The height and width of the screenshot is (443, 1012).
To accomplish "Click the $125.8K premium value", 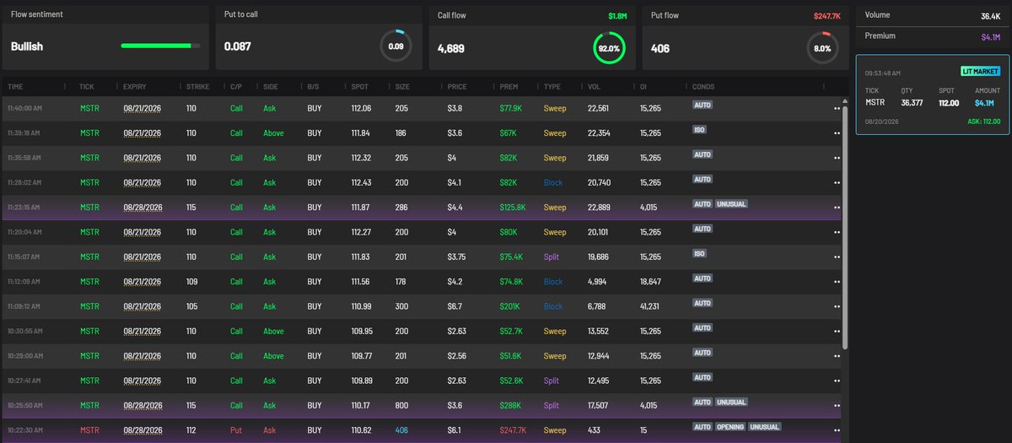I will [513, 208].
